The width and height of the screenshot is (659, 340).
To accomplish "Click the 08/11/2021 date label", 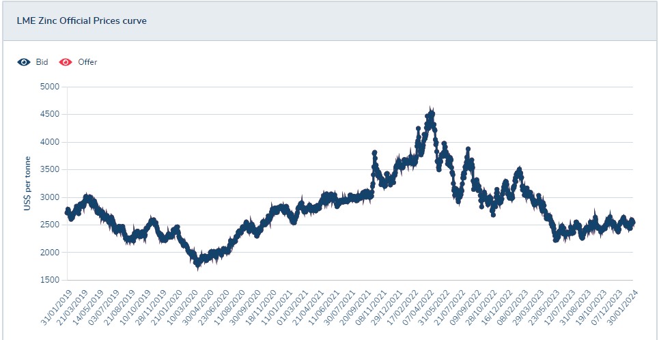I will coord(371,307).
